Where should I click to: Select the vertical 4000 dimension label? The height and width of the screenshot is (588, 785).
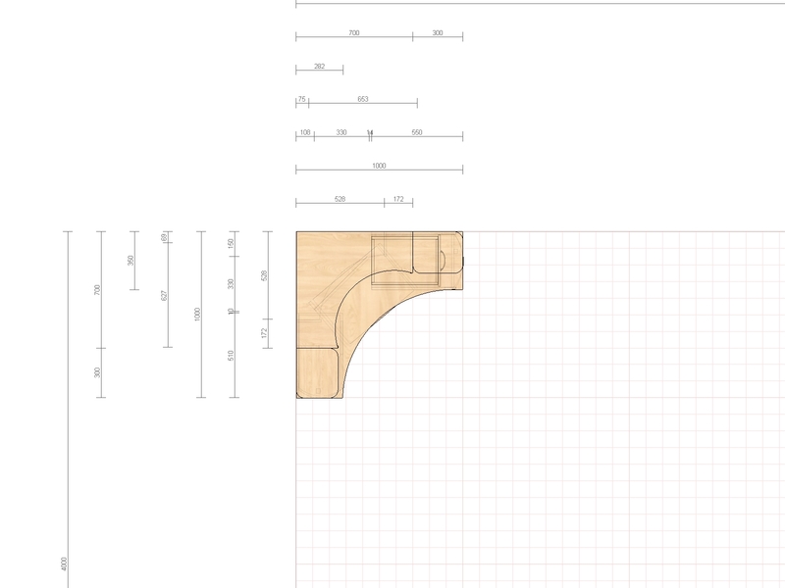(x=64, y=564)
